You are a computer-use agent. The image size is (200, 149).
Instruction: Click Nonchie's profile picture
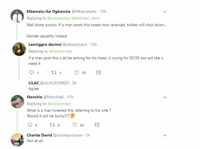pos(17,102)
